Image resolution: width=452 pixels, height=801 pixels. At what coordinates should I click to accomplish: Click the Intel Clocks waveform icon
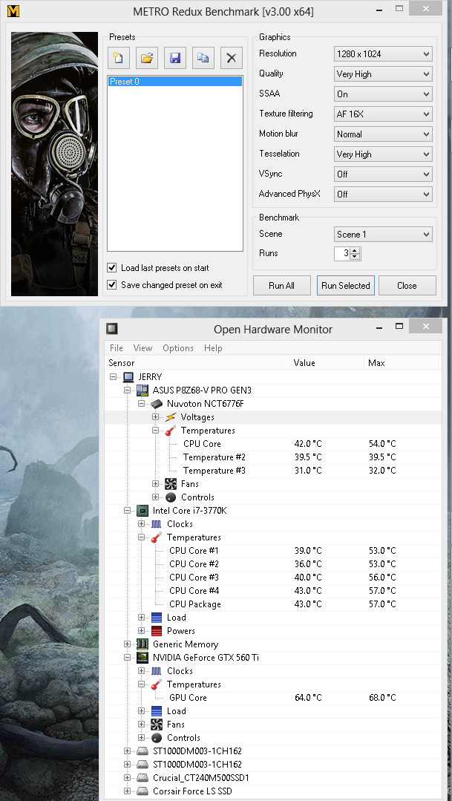click(x=157, y=523)
